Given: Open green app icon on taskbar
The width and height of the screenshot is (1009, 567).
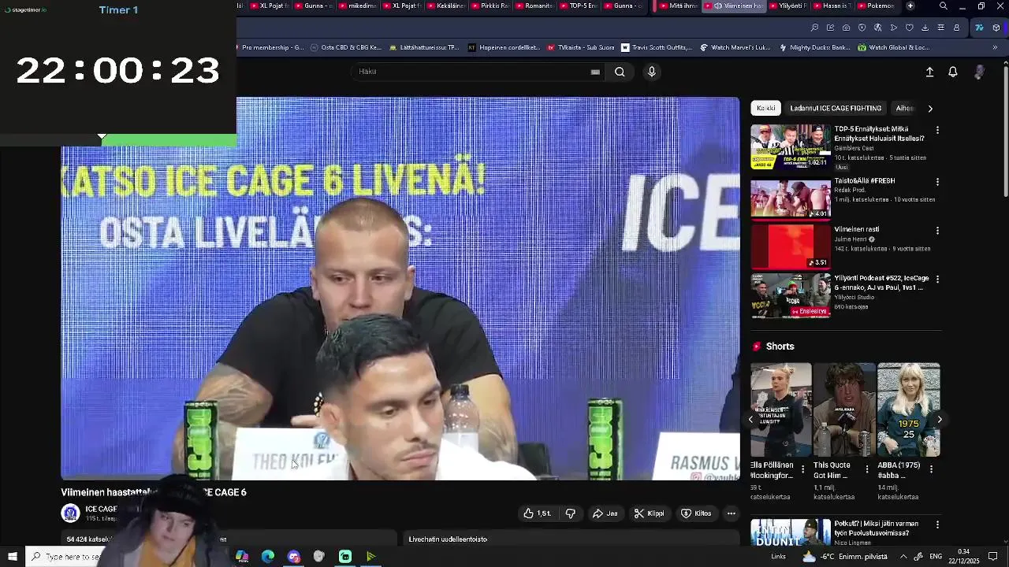Looking at the screenshot, I should coord(345,557).
